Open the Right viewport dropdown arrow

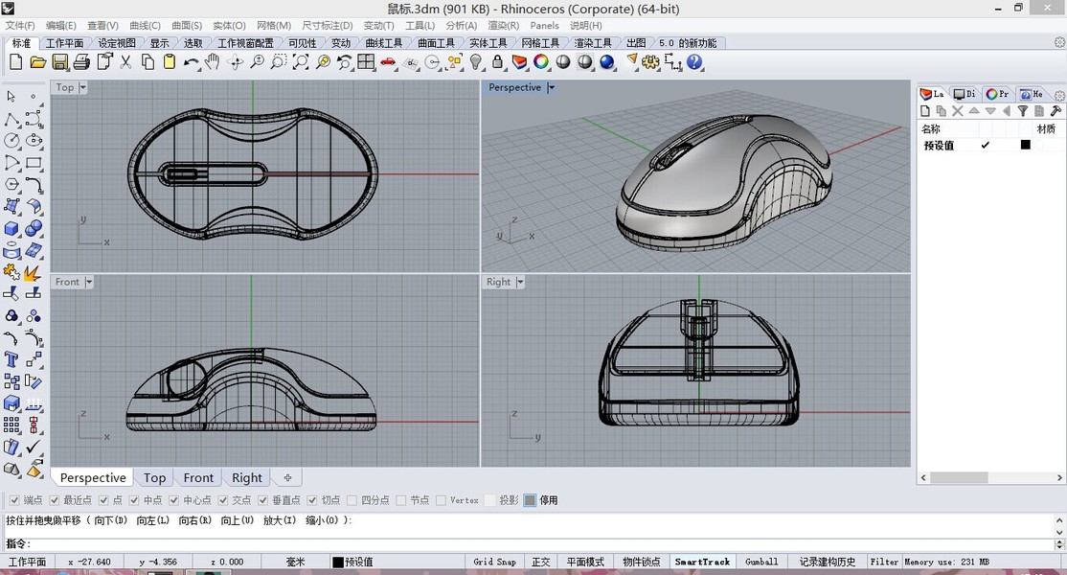pyautogui.click(x=520, y=282)
